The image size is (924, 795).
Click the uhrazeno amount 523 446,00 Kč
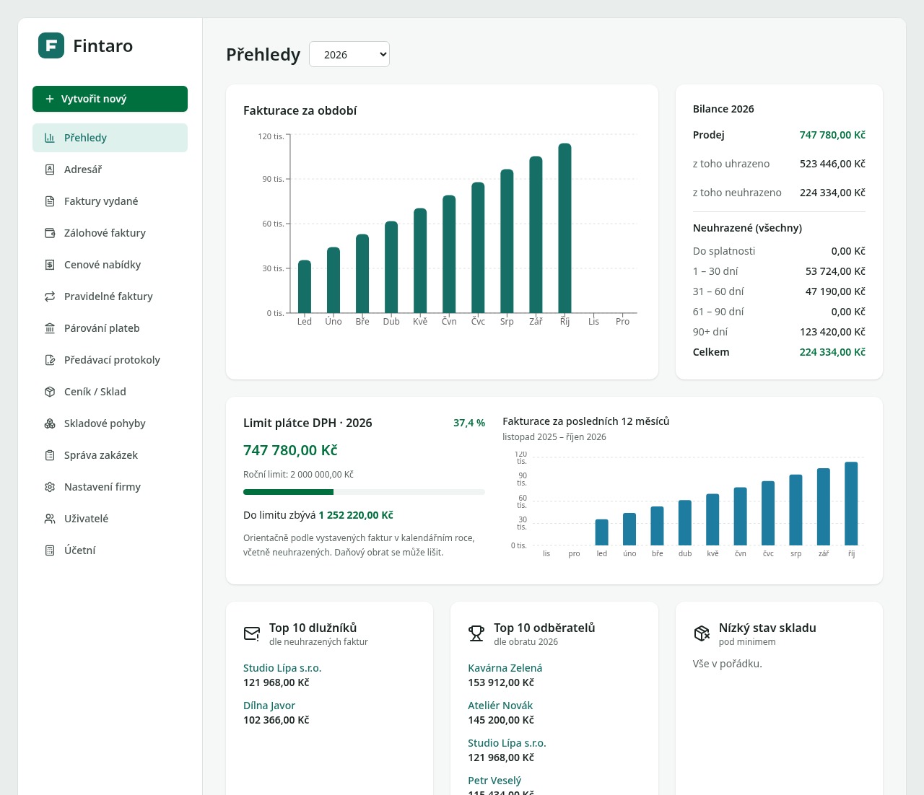[832, 164]
